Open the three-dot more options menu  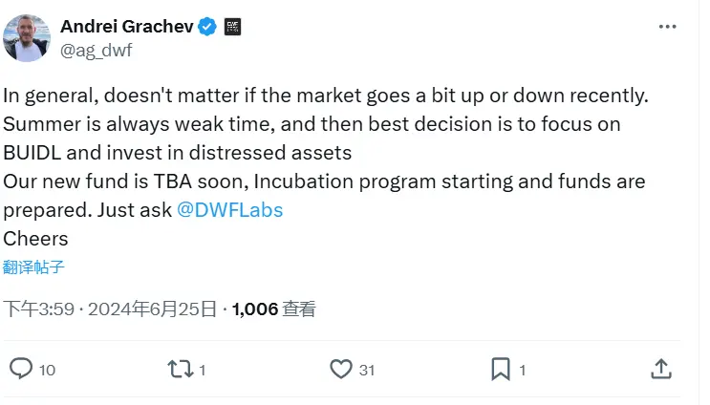point(667,27)
